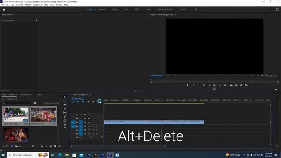Click the Home icon in workspace bar

click(4, 9)
